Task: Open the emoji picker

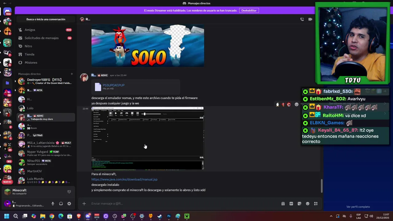Action: click(308, 204)
